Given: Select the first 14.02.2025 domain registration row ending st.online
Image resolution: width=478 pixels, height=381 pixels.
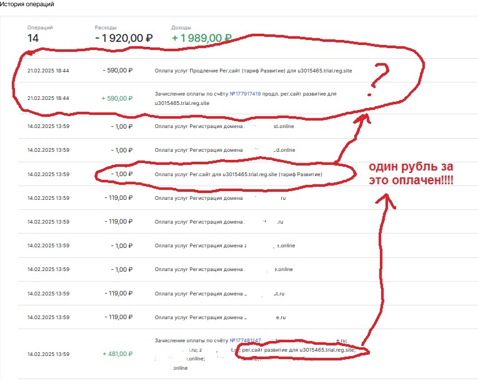Looking at the screenshot, I should [248, 126].
